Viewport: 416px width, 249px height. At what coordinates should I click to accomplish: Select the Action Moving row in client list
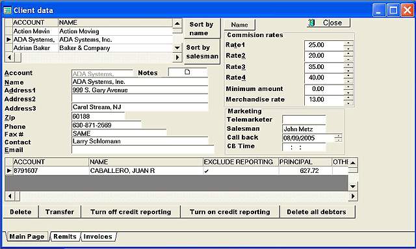pos(89,31)
